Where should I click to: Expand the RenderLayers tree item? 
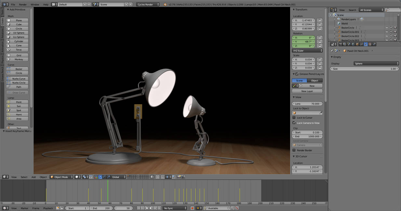pos(335,19)
